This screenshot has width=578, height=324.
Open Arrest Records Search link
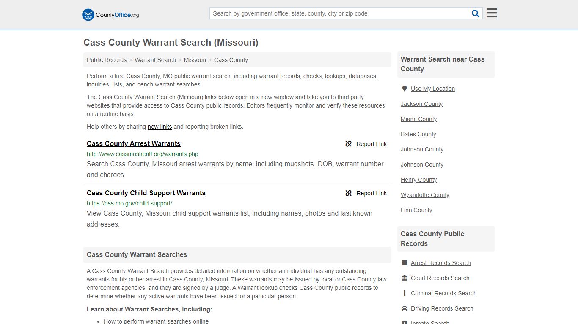point(441,263)
